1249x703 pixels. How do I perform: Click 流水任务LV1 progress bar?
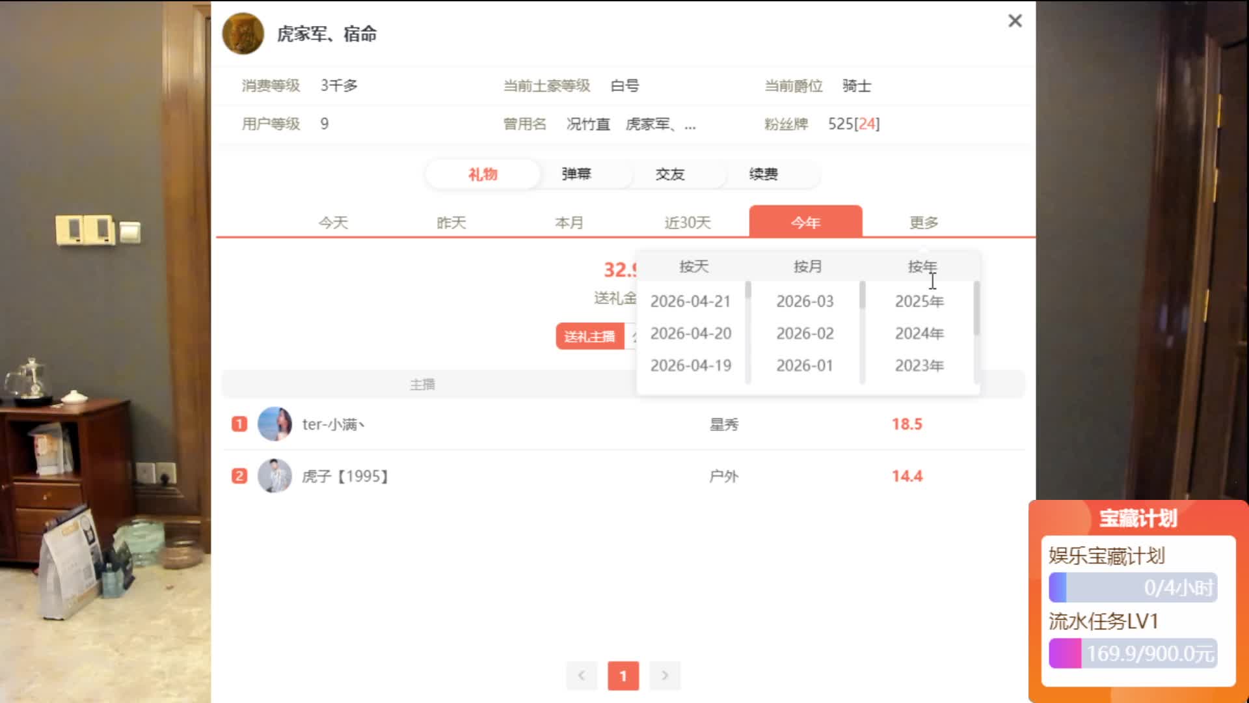point(1133,654)
